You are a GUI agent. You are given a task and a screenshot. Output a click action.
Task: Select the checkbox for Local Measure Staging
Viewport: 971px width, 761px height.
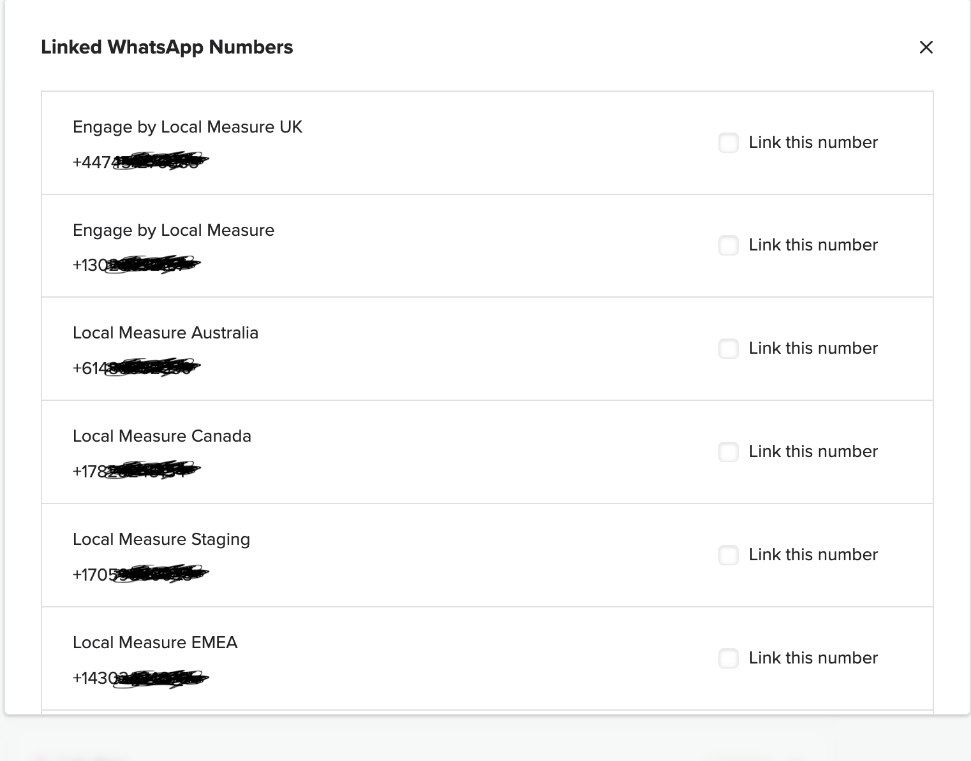point(728,555)
